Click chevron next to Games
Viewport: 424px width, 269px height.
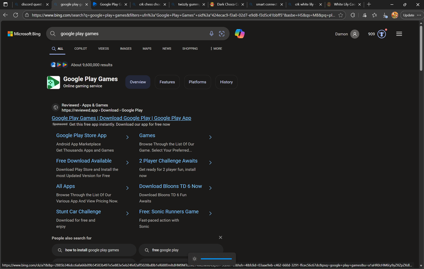coord(211,138)
